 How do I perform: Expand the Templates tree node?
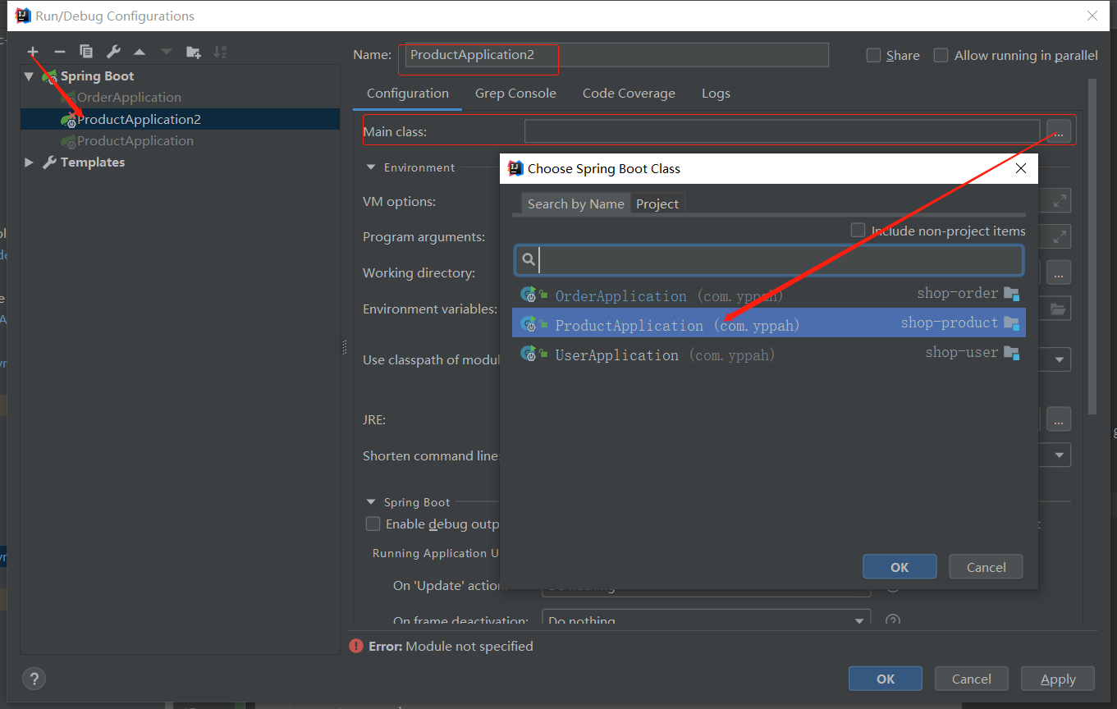(x=30, y=162)
